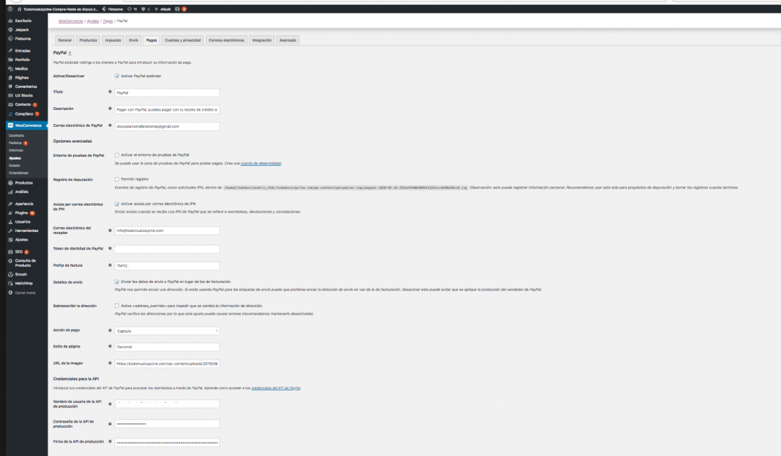
Task: Toggle Activar PayPal estándar checkbox
Action: 117,76
